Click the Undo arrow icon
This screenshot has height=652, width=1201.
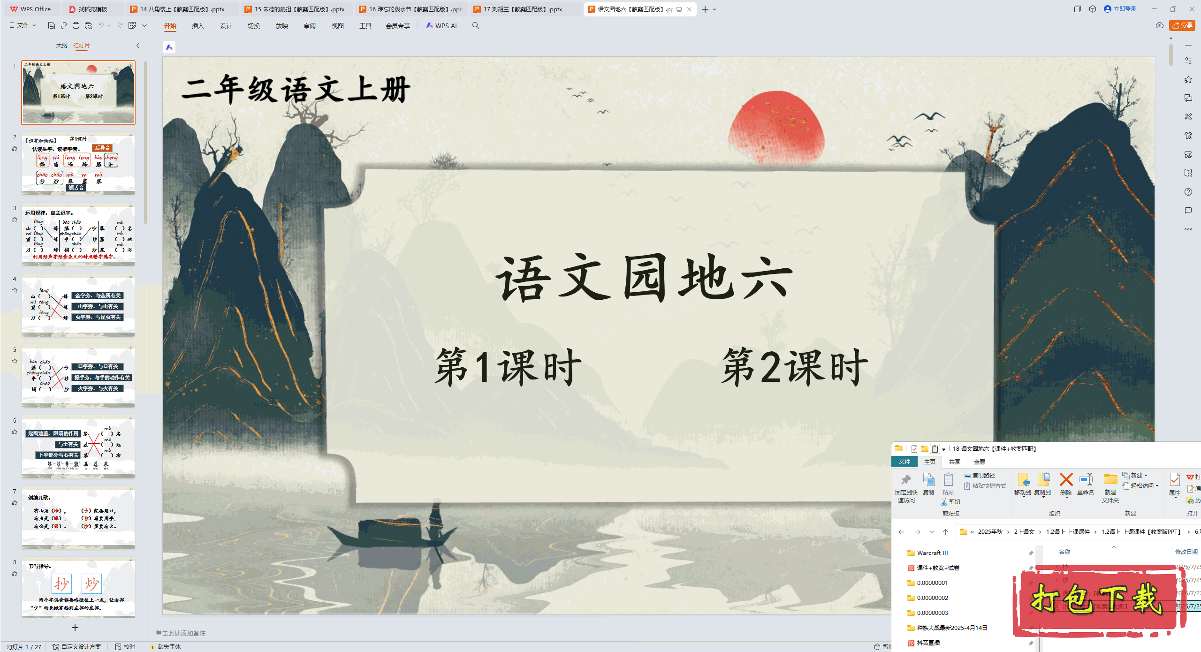101,25
